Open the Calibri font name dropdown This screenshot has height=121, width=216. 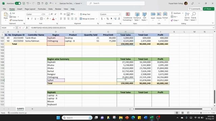click(x=42, y=14)
